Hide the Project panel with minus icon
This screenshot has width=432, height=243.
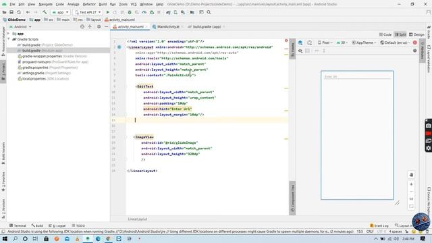107,27
